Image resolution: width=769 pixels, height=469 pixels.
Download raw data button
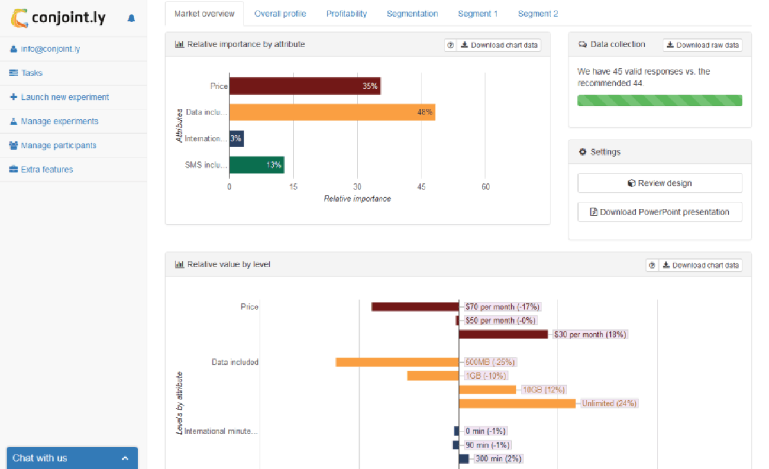point(702,45)
